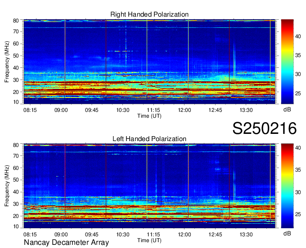The height and width of the screenshot is (248, 306).
Task: Click the 10:30 time tick of Left Handed plot
Action: (123, 235)
